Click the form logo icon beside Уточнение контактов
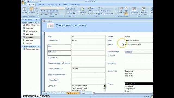The height and width of the screenshot is (98, 174). point(51,26)
